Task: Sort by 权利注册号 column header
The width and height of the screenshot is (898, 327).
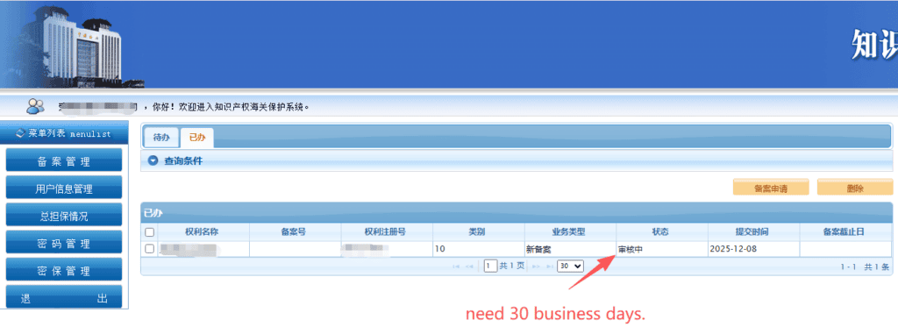Action: point(385,232)
